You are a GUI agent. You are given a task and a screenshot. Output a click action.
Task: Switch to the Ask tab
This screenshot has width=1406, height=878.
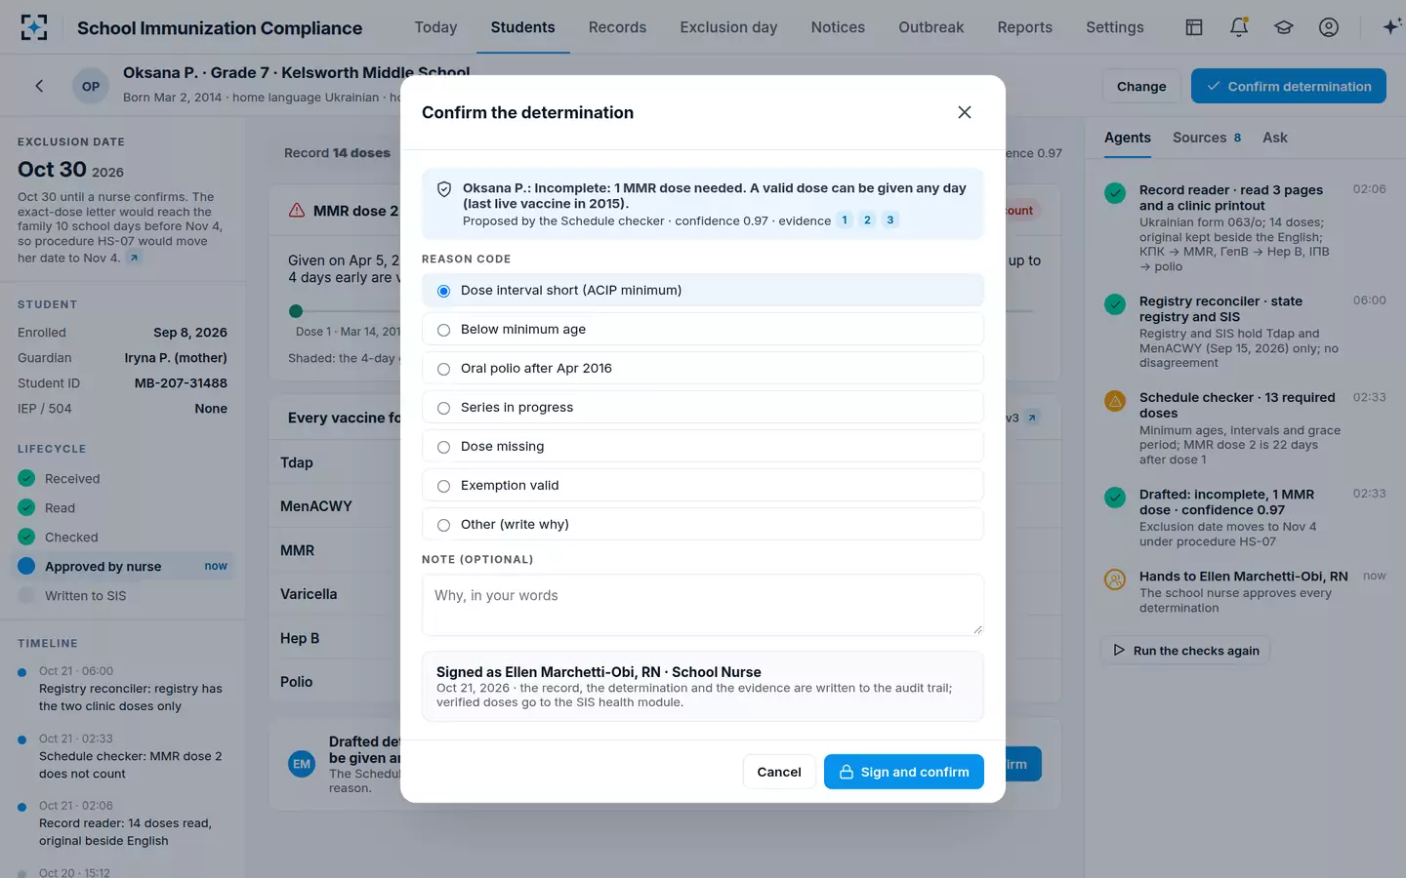pyautogui.click(x=1274, y=138)
